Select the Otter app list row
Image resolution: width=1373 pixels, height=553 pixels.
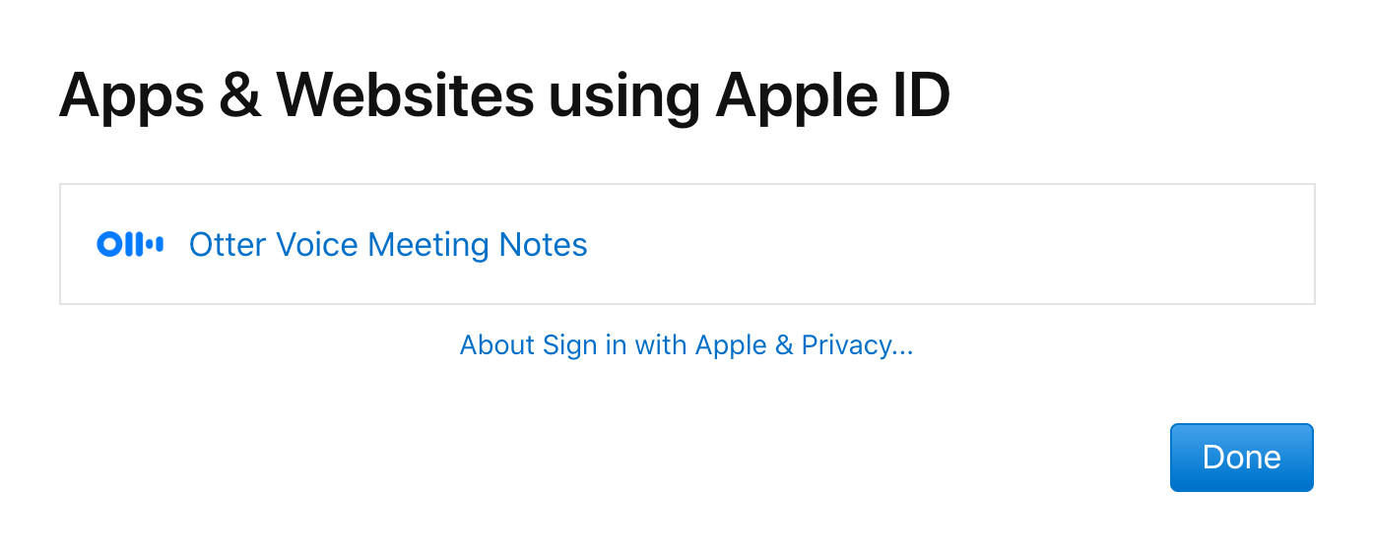click(x=686, y=244)
